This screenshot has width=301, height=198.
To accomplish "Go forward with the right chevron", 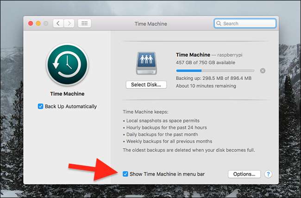I will pos(69,24).
